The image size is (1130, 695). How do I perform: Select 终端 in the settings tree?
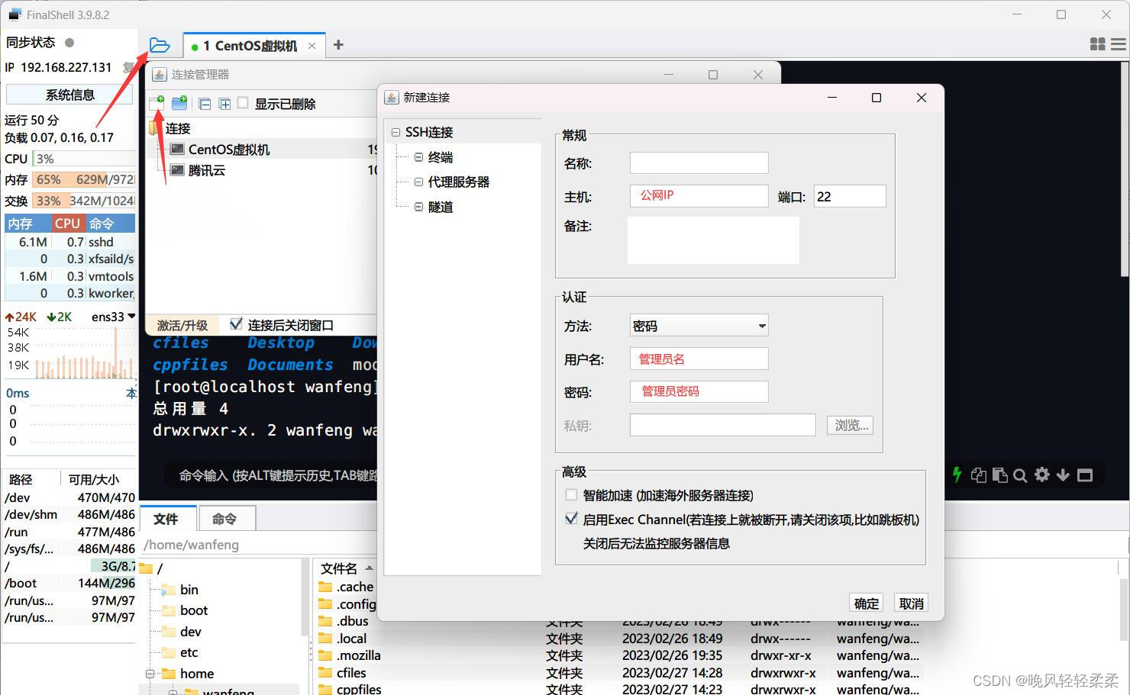(441, 157)
